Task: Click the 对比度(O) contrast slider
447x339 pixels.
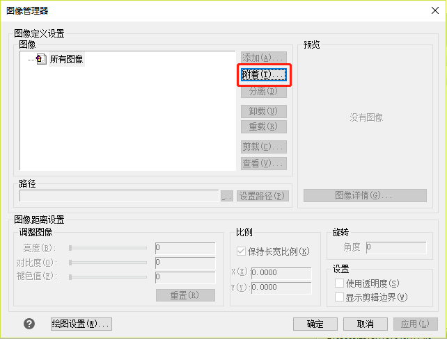Action: pos(108,263)
